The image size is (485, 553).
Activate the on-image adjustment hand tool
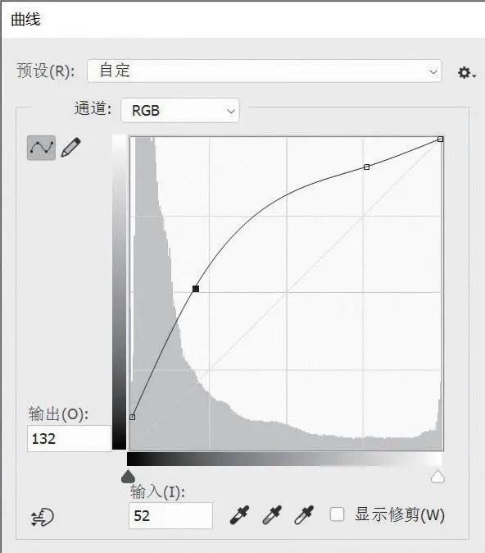(43, 518)
